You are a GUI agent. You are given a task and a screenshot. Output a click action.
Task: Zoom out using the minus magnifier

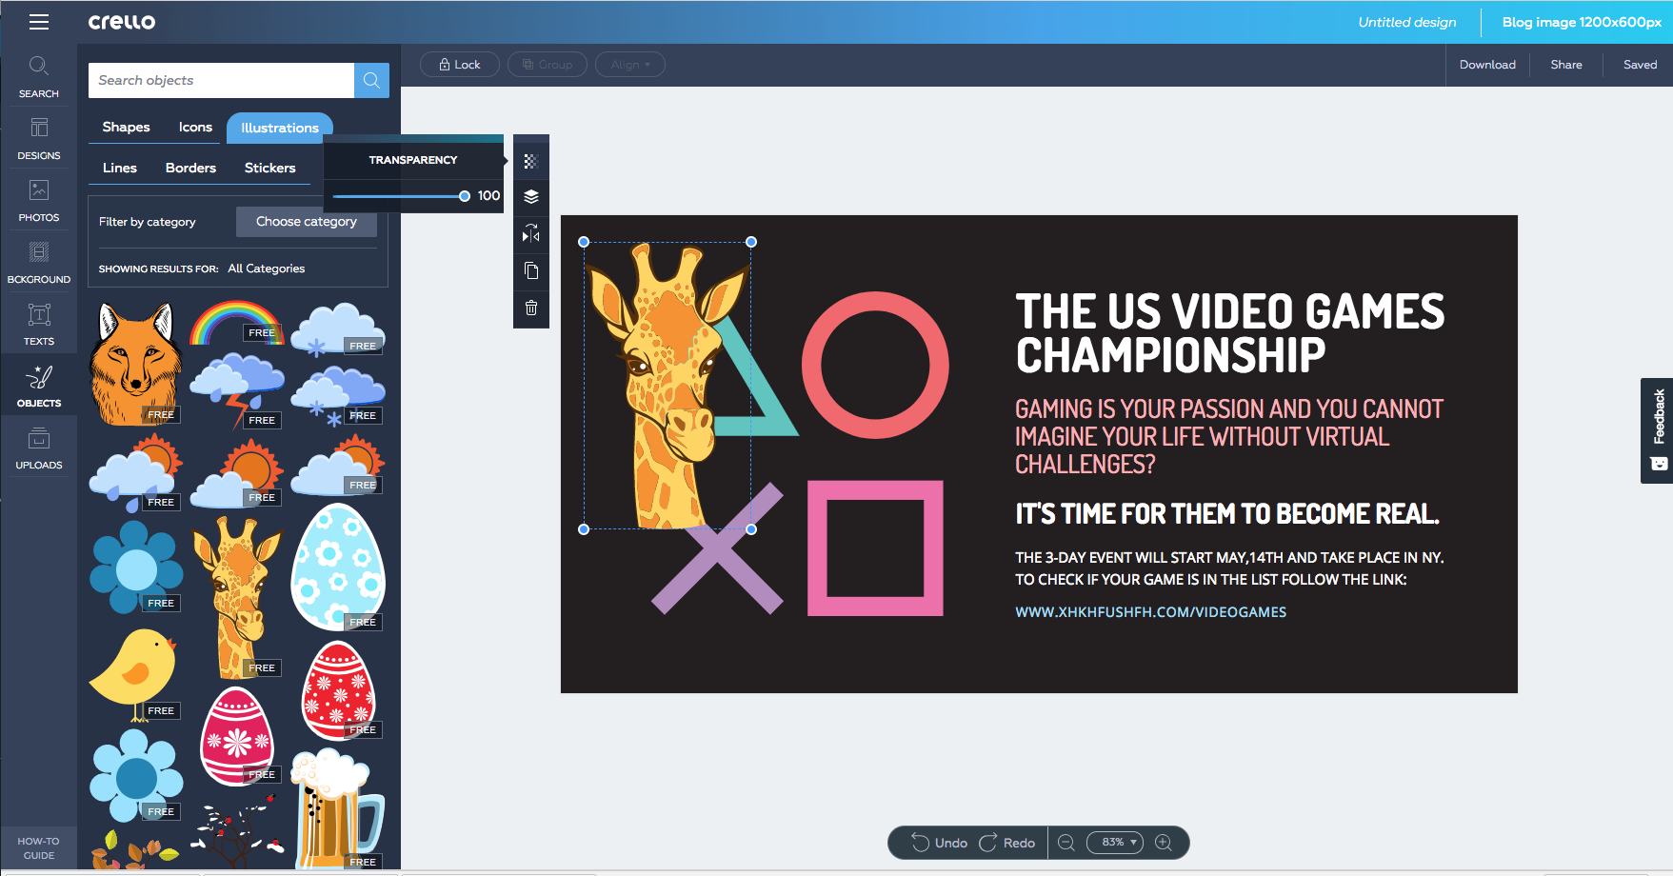(x=1066, y=843)
